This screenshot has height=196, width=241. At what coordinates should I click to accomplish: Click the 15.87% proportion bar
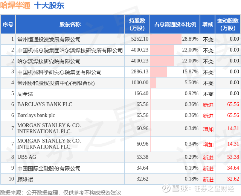159,72
